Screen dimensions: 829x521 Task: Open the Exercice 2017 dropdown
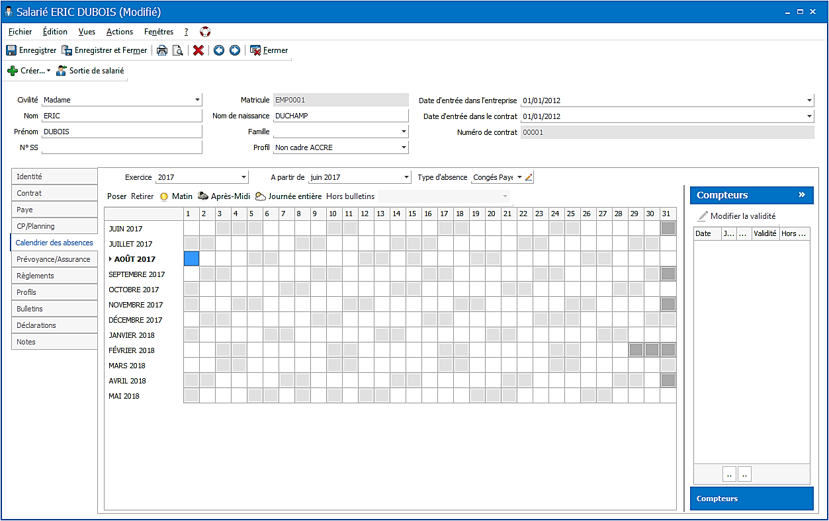(243, 177)
